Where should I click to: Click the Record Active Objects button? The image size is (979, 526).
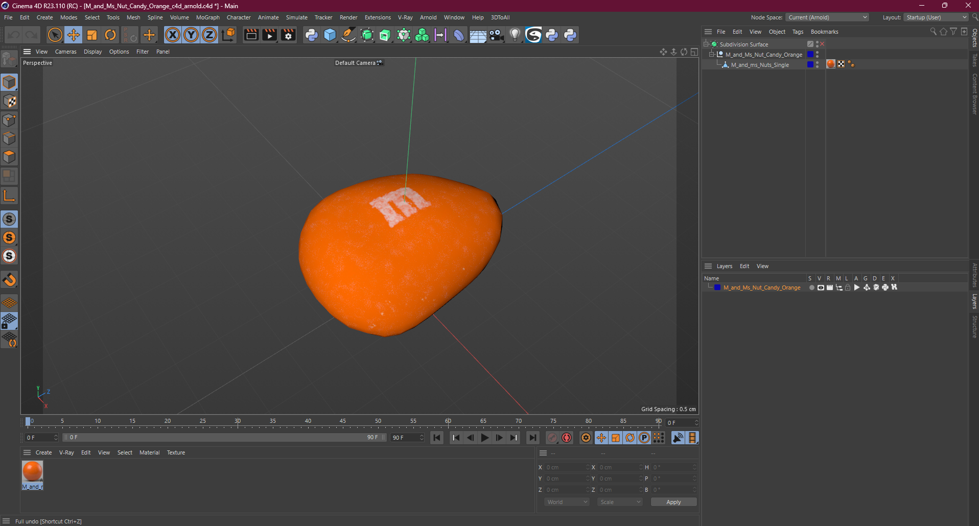pyautogui.click(x=552, y=438)
